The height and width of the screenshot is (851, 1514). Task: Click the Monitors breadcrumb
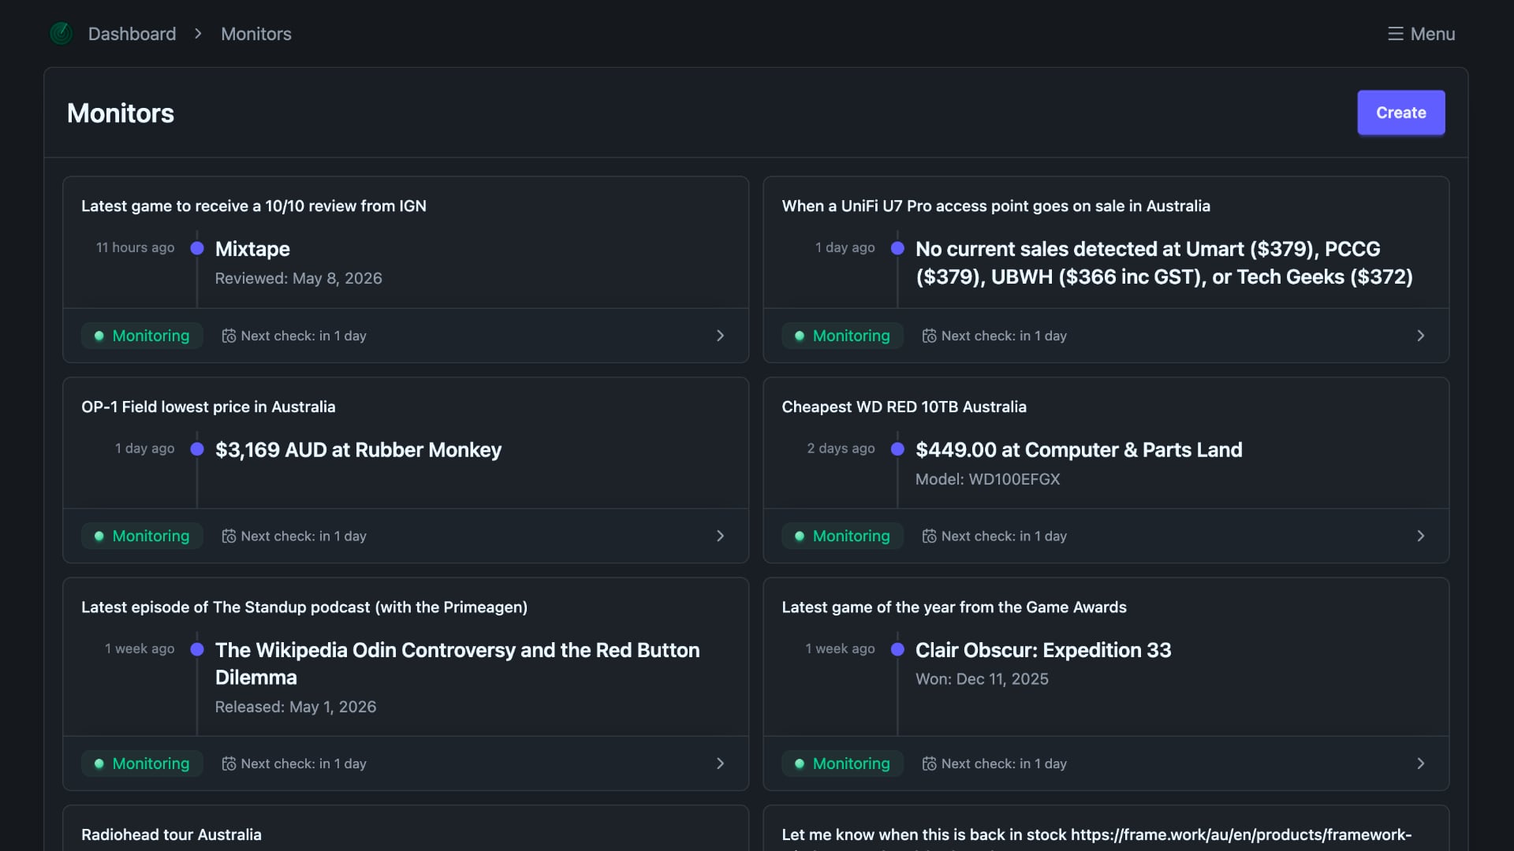(256, 34)
